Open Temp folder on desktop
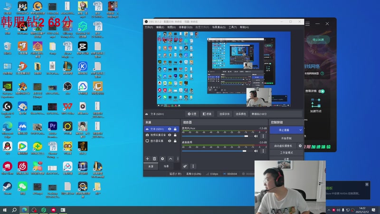The width and height of the screenshot is (380, 214). pos(53,48)
